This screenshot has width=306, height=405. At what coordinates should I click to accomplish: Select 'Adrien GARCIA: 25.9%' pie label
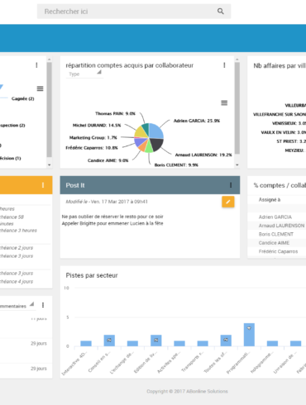[x=197, y=121]
